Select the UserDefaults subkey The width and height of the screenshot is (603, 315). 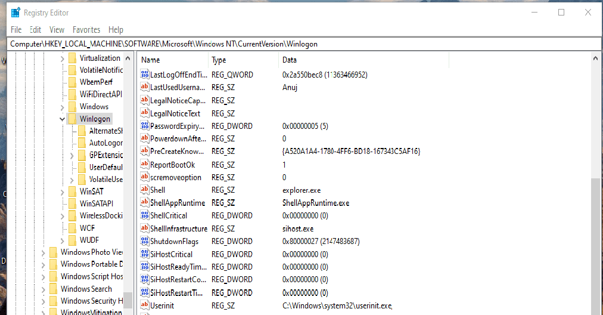tap(105, 167)
